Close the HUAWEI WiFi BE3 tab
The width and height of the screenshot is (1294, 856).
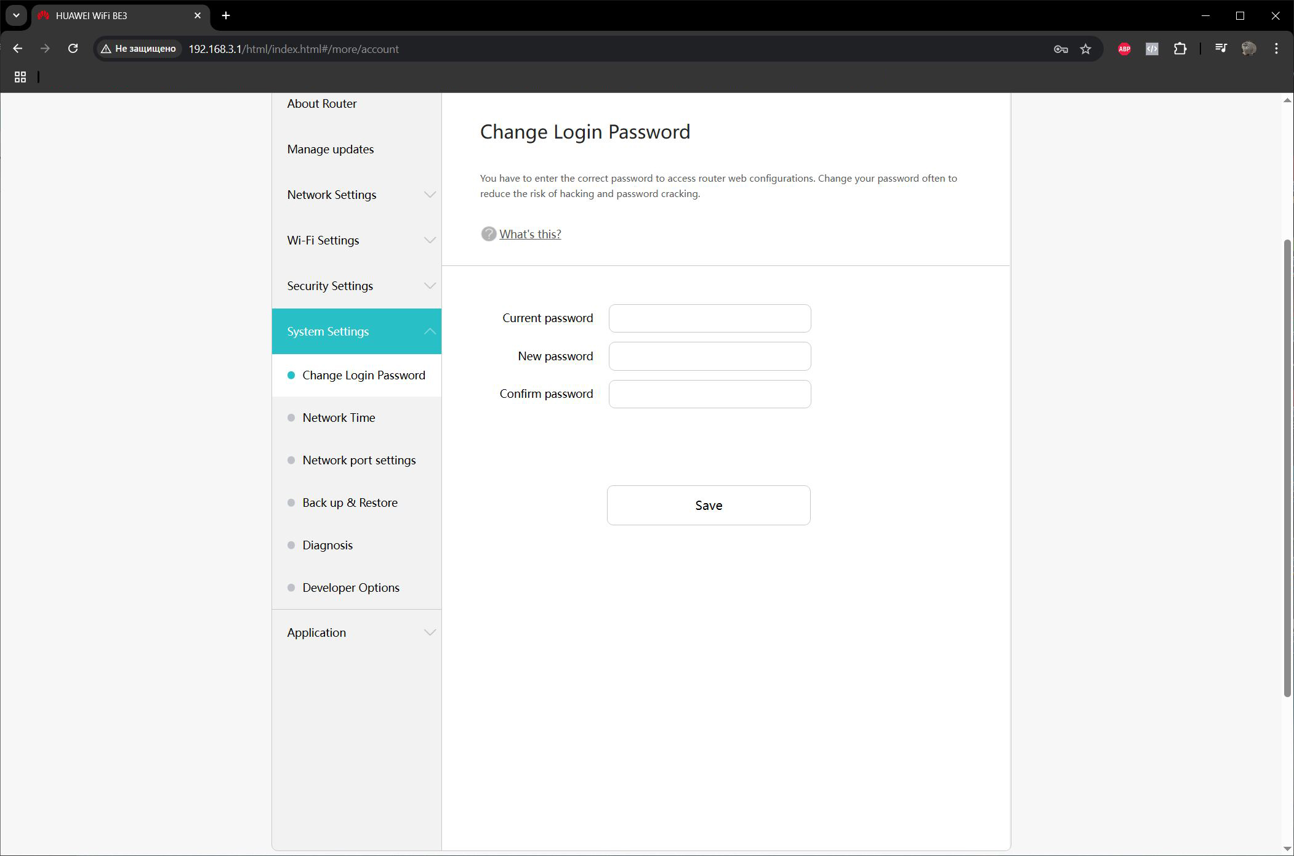click(198, 15)
